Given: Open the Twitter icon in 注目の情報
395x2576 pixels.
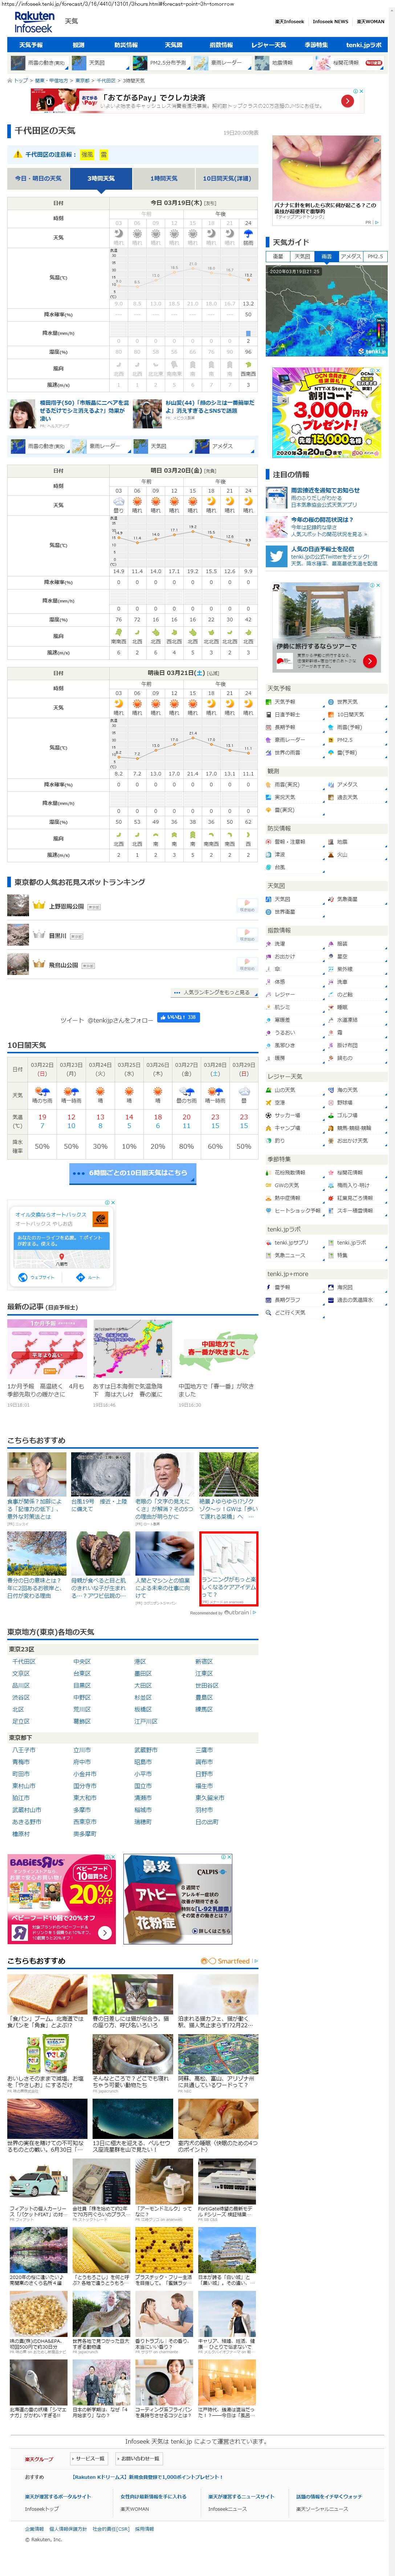Looking at the screenshot, I should 276,556.
